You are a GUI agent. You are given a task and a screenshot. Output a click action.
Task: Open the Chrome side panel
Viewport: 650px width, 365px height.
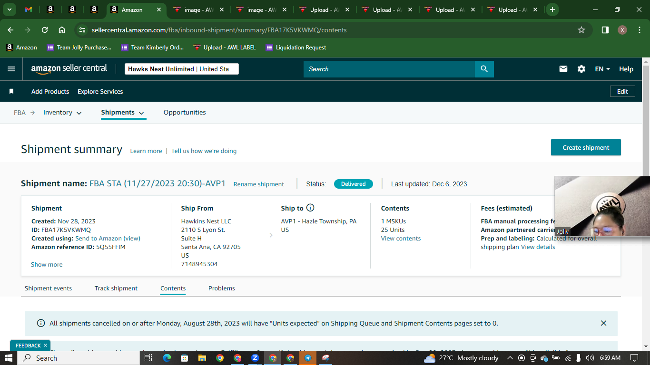pos(605,30)
